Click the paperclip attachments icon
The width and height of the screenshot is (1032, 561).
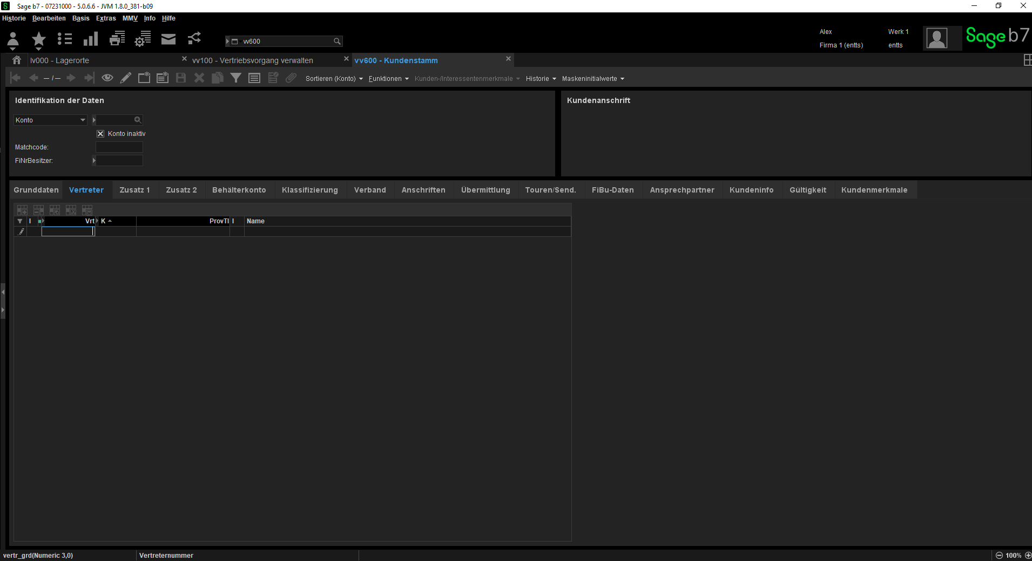click(291, 78)
